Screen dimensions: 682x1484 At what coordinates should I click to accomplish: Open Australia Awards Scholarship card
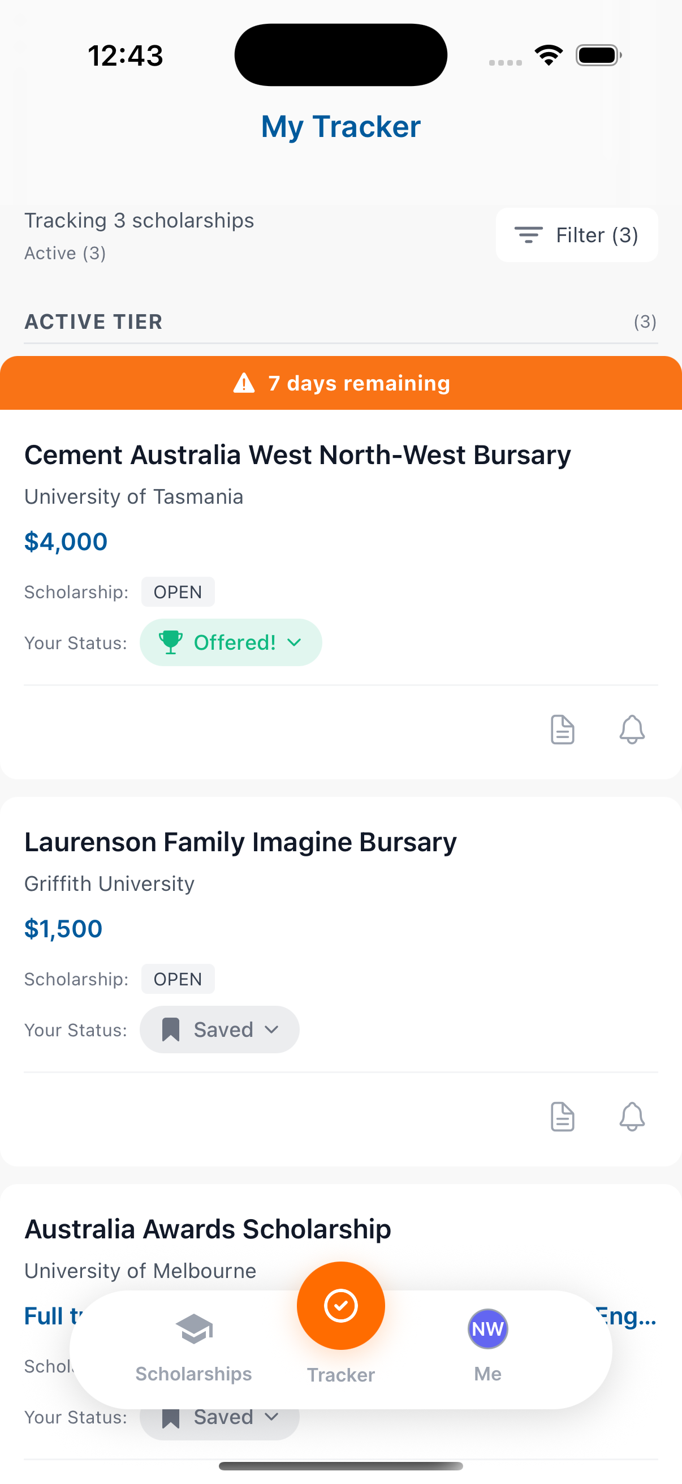(x=207, y=1229)
